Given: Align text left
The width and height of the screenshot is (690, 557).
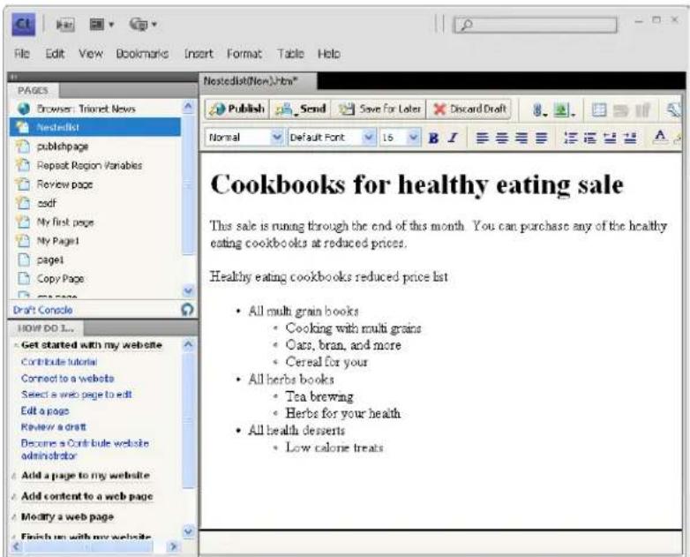Looking at the screenshot, I should (483, 138).
